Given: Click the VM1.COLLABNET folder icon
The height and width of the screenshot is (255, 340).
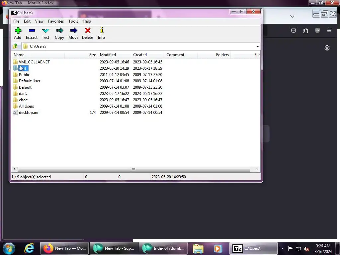Looking at the screenshot, I should coord(15,62).
